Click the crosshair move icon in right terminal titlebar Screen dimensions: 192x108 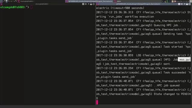tap(182, 4)
